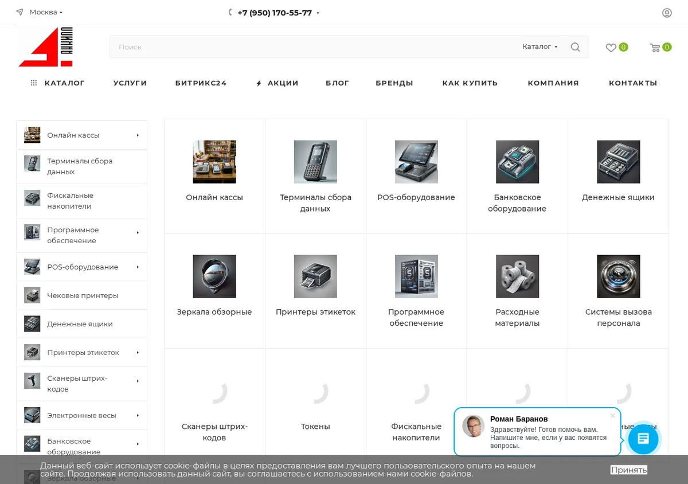Open the shopping cart icon
Screen dimensions: 688x484
click(655, 48)
